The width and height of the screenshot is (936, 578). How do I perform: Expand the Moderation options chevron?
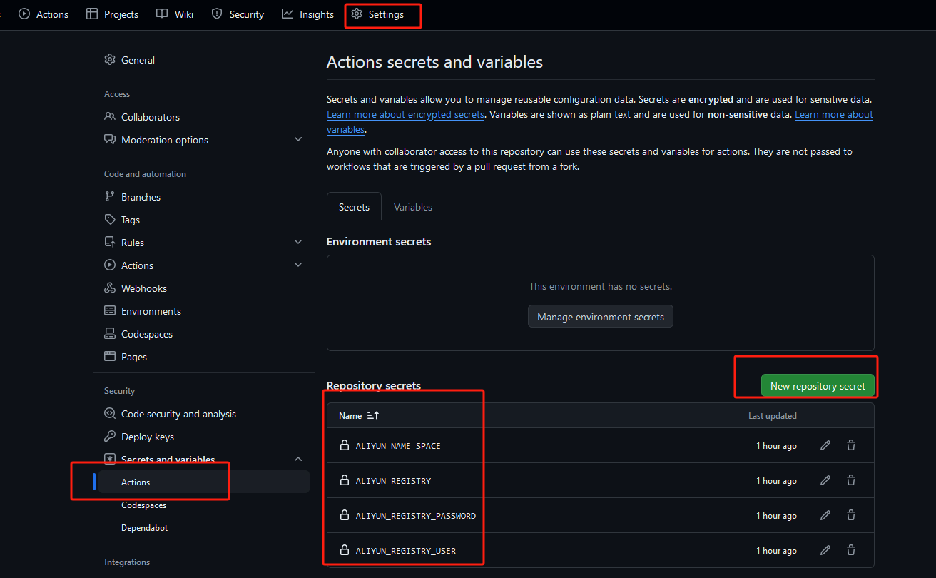tap(298, 140)
